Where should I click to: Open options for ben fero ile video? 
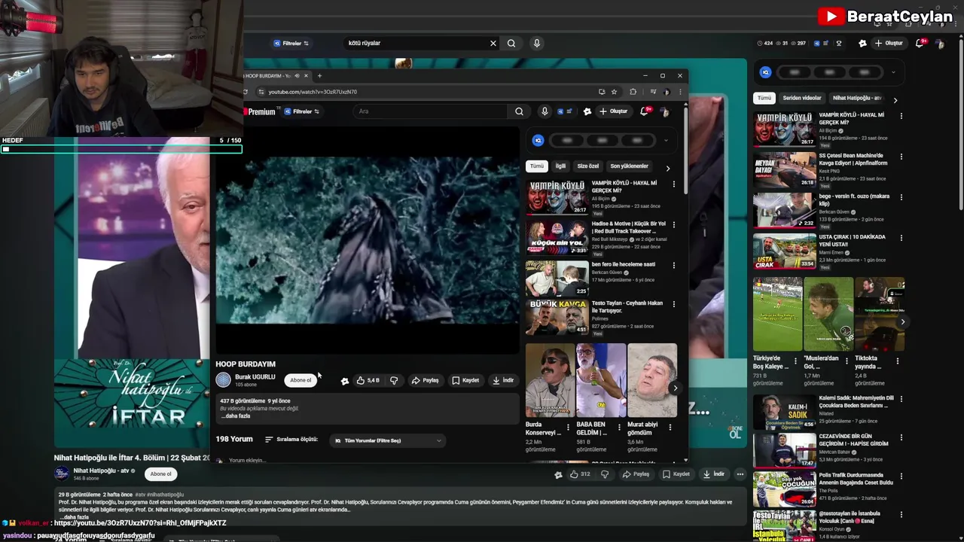[673, 265]
